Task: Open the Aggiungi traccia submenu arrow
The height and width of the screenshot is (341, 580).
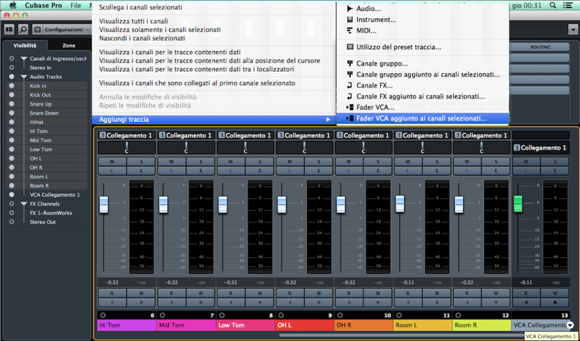Action: click(328, 120)
